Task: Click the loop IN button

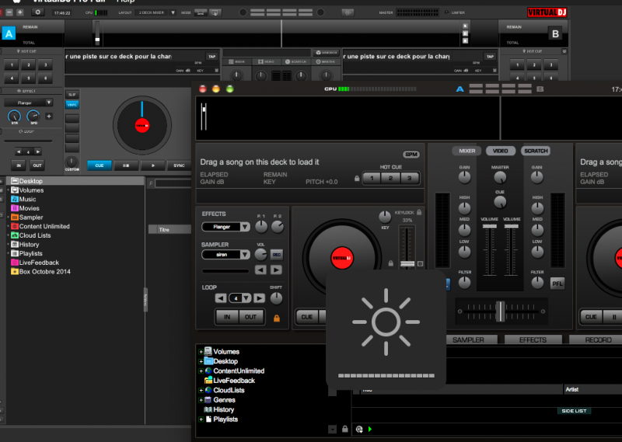Action: (227, 317)
